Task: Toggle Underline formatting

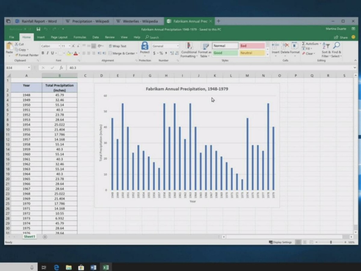Action: click(x=52, y=53)
